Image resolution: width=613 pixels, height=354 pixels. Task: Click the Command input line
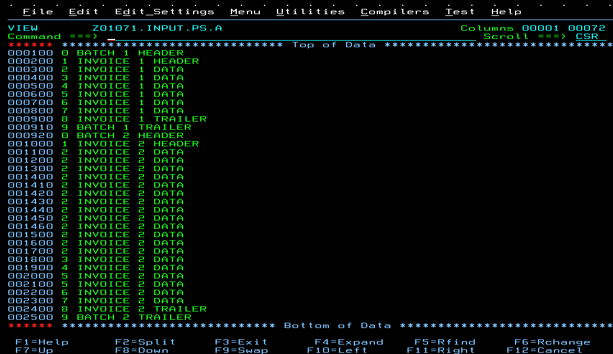[x=177, y=36]
